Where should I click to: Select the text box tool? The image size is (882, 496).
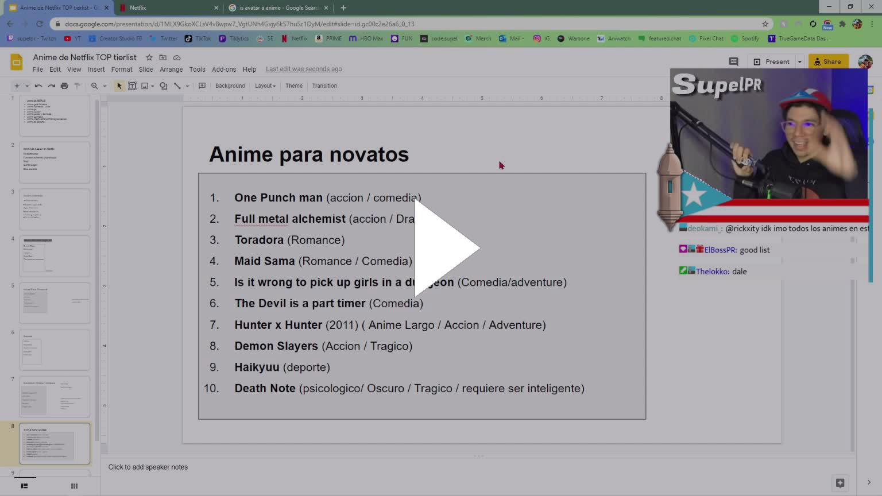coord(132,86)
